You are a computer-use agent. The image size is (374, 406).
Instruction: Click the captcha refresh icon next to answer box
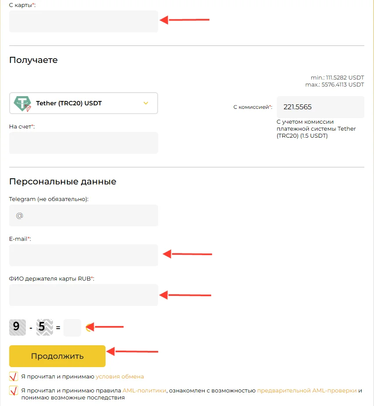coord(89,327)
